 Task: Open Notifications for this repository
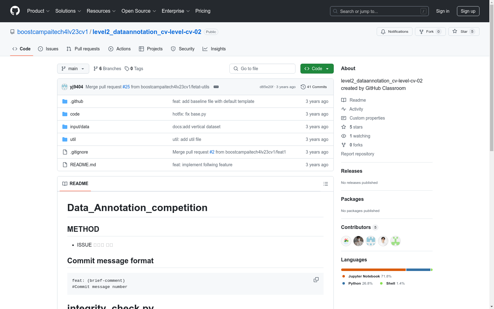coord(395,32)
